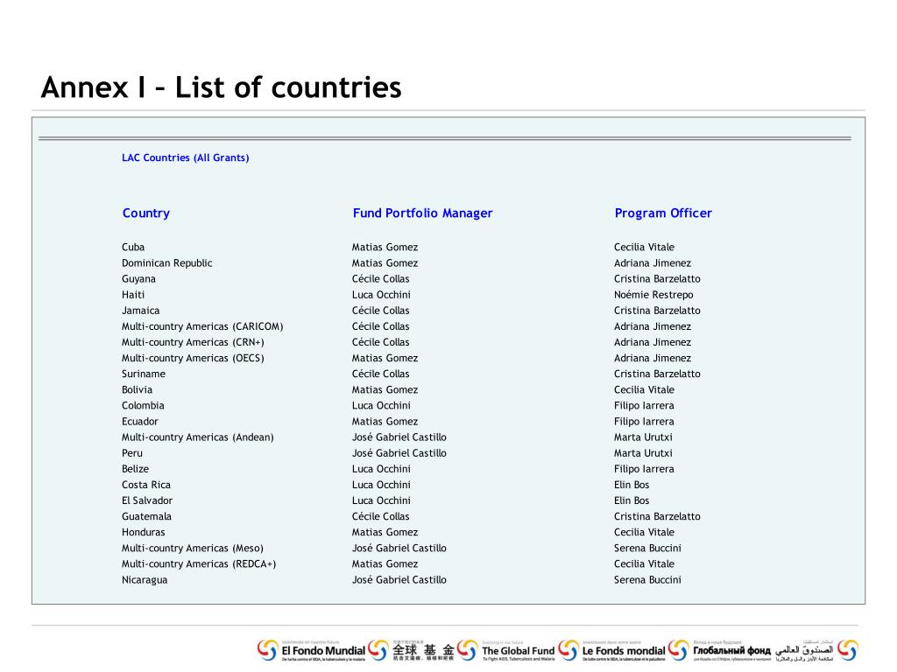Select the 'Nicaragua' country entry
The height and width of the screenshot is (672, 897).
(x=145, y=580)
